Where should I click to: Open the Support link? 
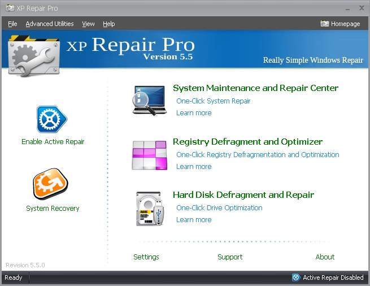point(230,257)
